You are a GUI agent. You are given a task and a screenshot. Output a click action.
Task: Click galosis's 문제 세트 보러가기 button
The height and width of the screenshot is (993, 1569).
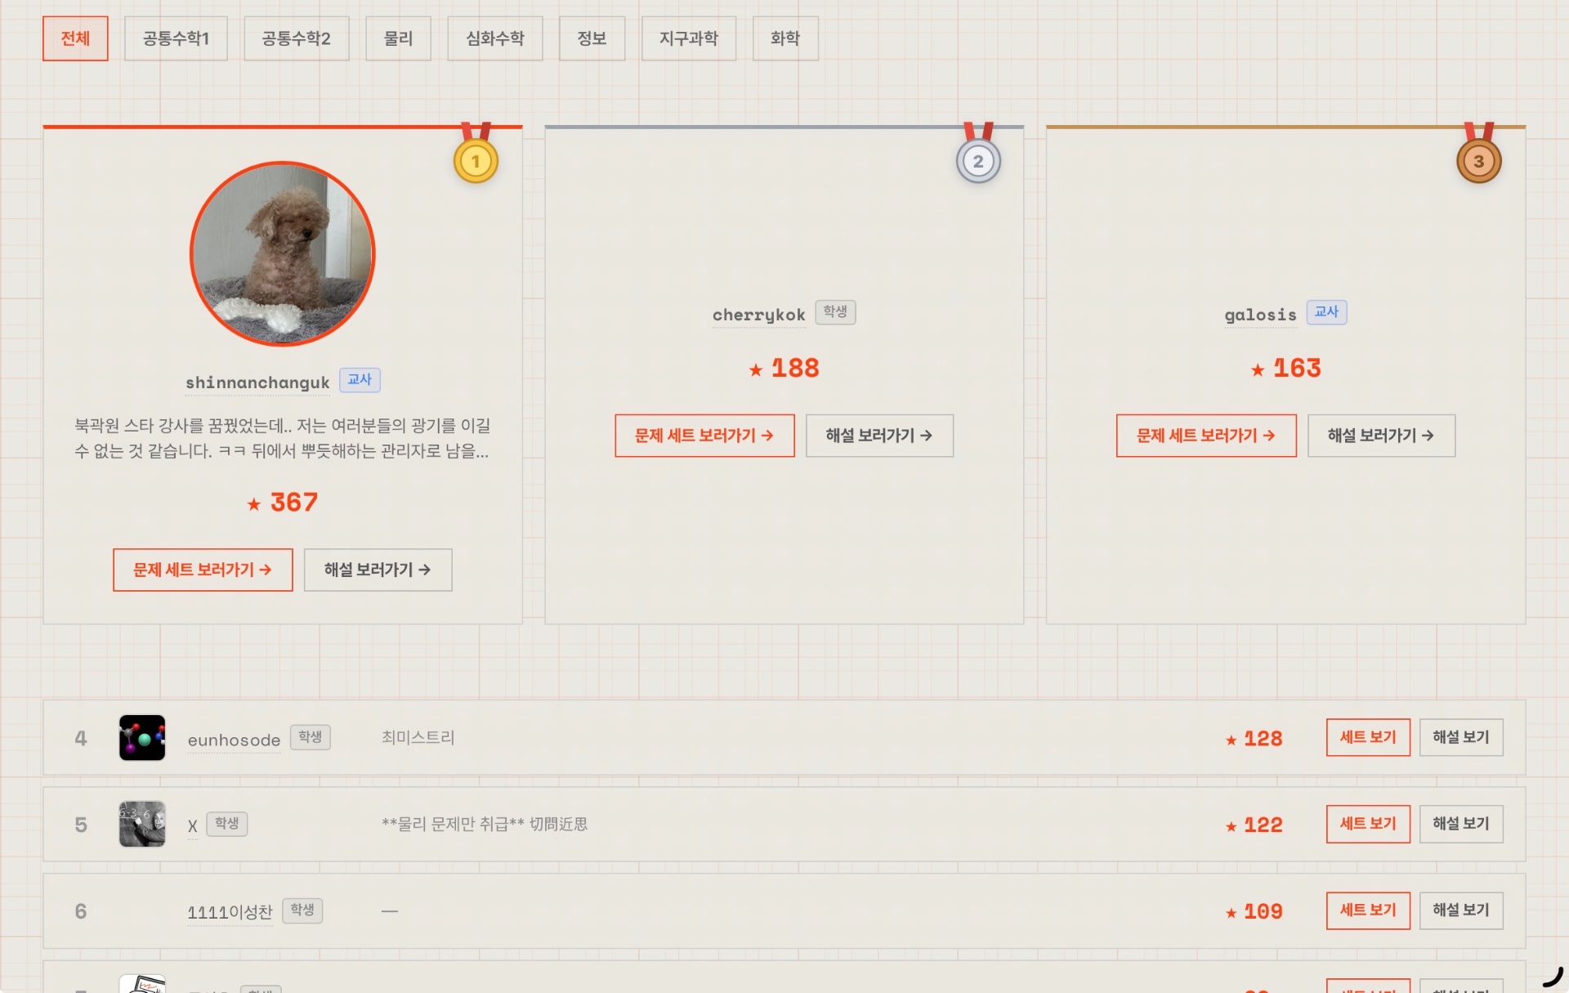[1206, 436]
